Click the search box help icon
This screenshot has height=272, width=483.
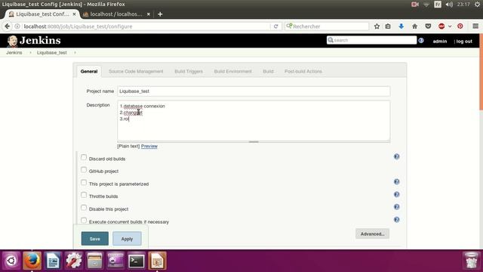(x=421, y=40)
